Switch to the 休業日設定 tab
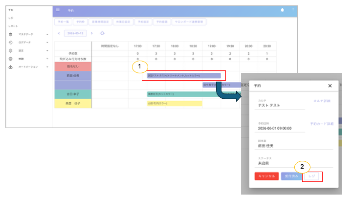Image resolution: width=352 pixels, height=198 pixels. pyautogui.click(x=123, y=22)
